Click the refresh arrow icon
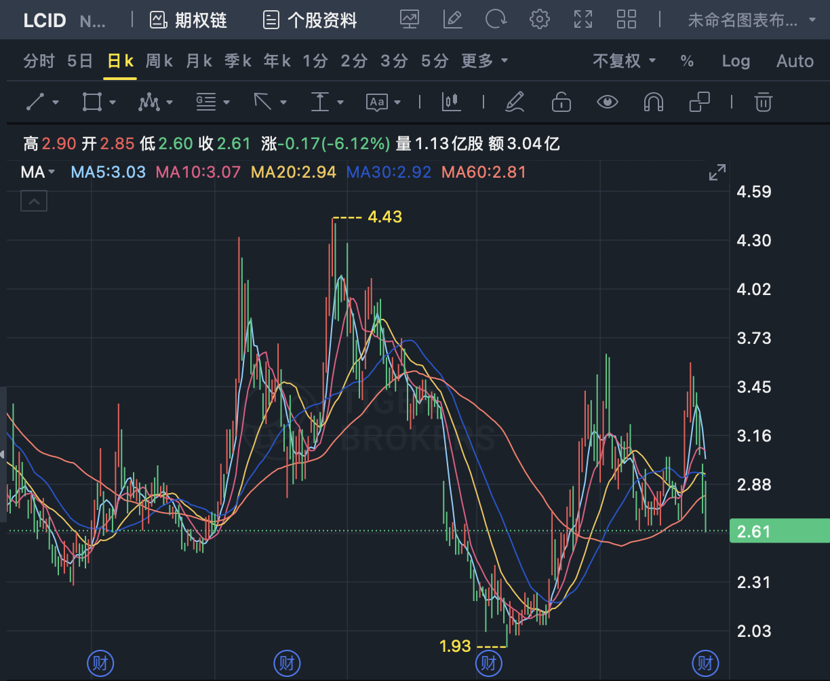 point(496,20)
